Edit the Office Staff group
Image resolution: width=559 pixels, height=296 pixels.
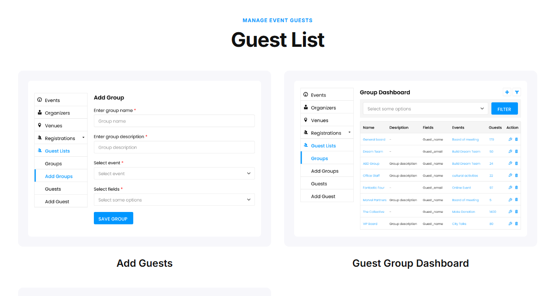[510, 176]
